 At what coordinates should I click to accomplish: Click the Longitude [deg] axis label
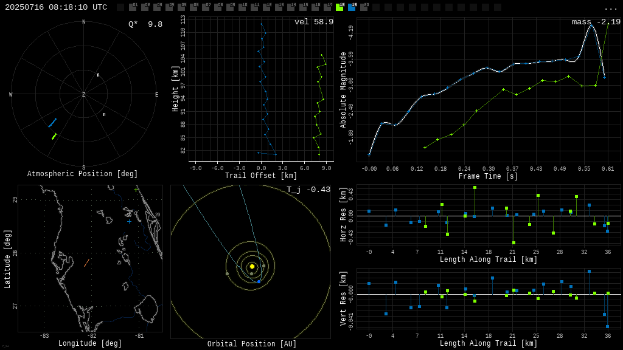coord(90,343)
